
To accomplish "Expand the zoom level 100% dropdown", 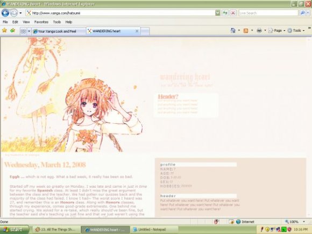I will [x=304, y=222].
